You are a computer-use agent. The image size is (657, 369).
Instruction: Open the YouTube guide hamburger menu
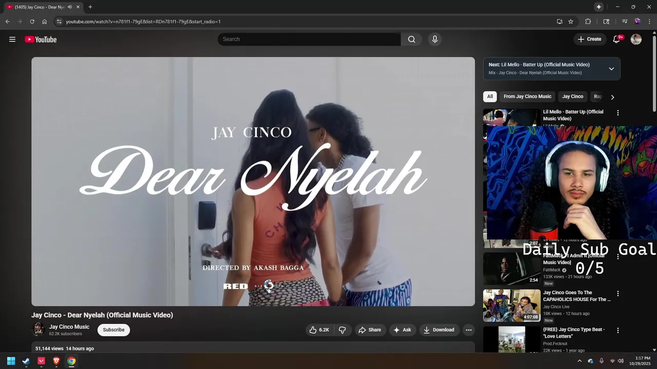(x=12, y=39)
